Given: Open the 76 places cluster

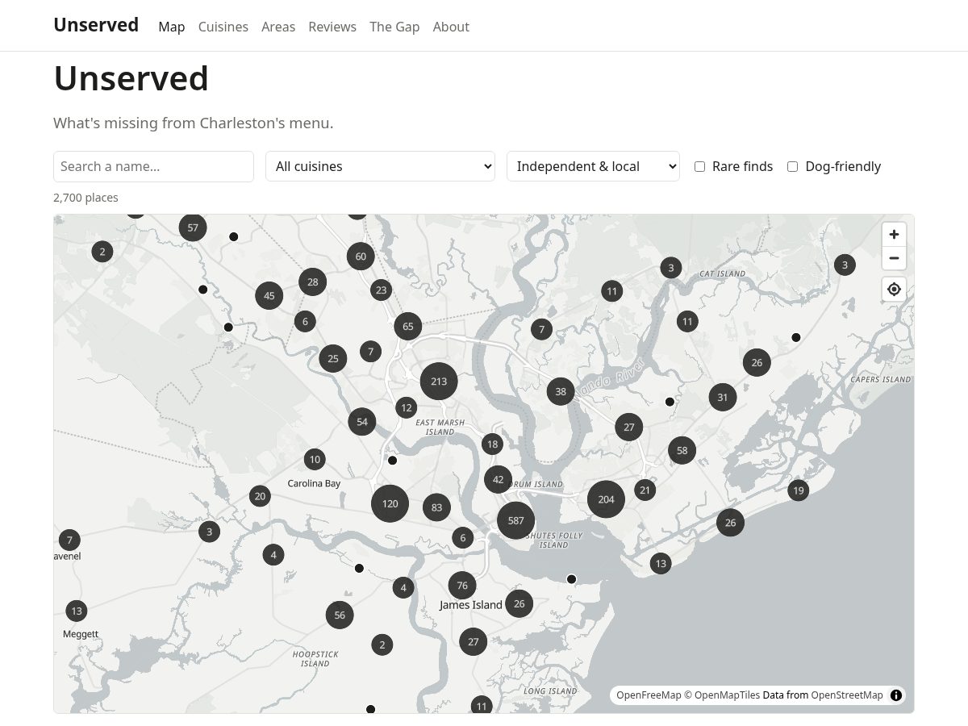Looking at the screenshot, I should [462, 586].
